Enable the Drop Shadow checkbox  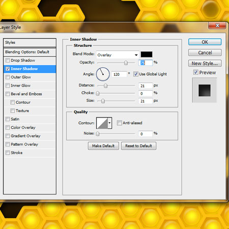click(x=8, y=61)
